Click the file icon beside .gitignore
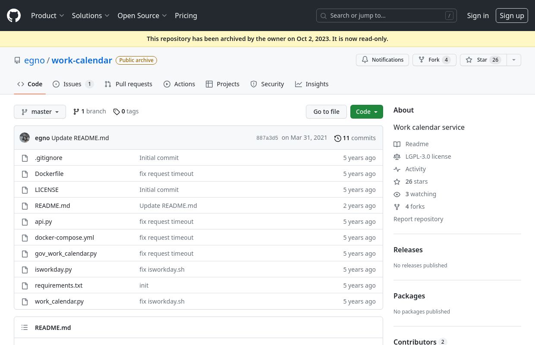The image size is (535, 345). [x=25, y=158]
